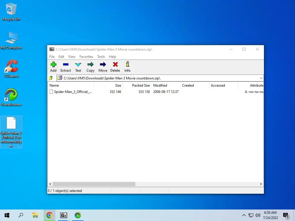This screenshot has height=221, width=295.
Task: Open the notification center icon
Action: click(286, 216)
